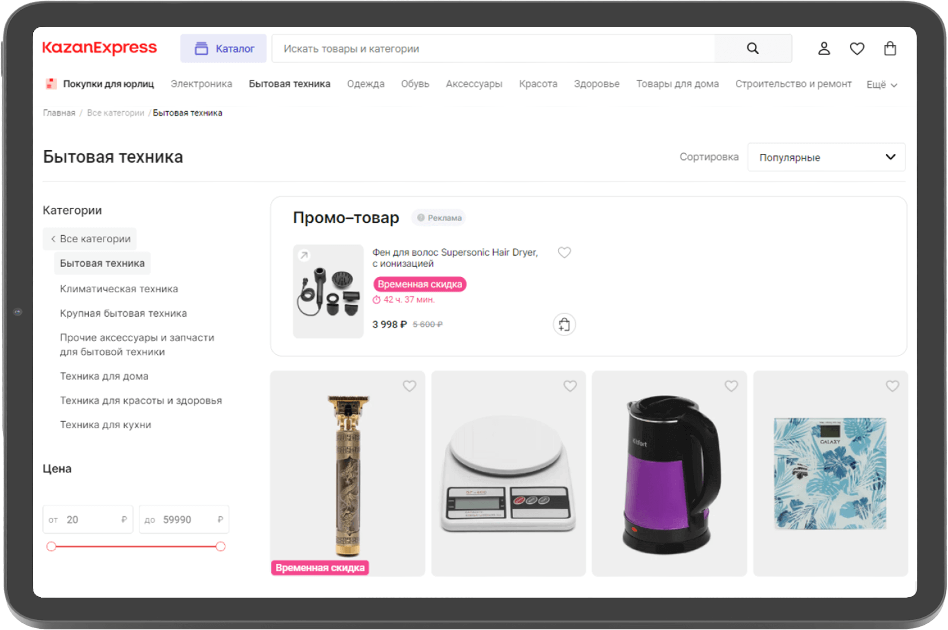Viewport: 948px width, 630px height.
Task: Add the hair dryer to cart icon
Action: click(564, 324)
